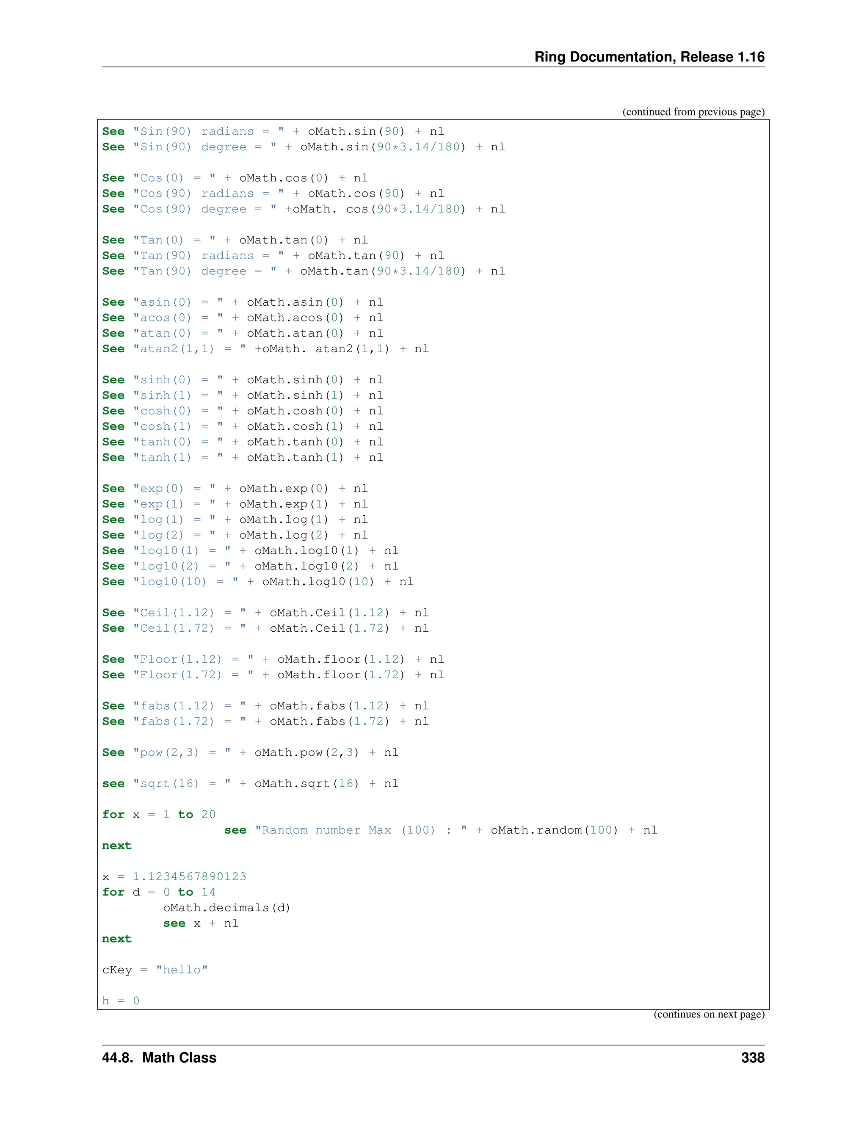Click the '(continued from previous page)' note
This screenshot has height=1122, width=867.
(693, 112)
